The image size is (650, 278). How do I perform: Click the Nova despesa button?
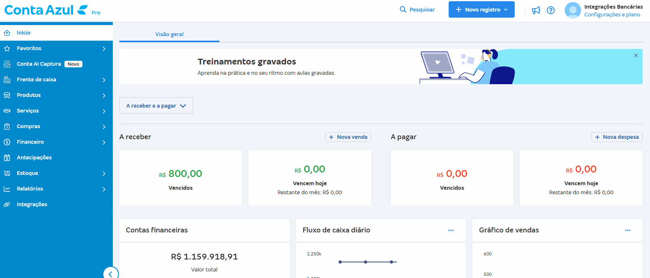point(617,137)
